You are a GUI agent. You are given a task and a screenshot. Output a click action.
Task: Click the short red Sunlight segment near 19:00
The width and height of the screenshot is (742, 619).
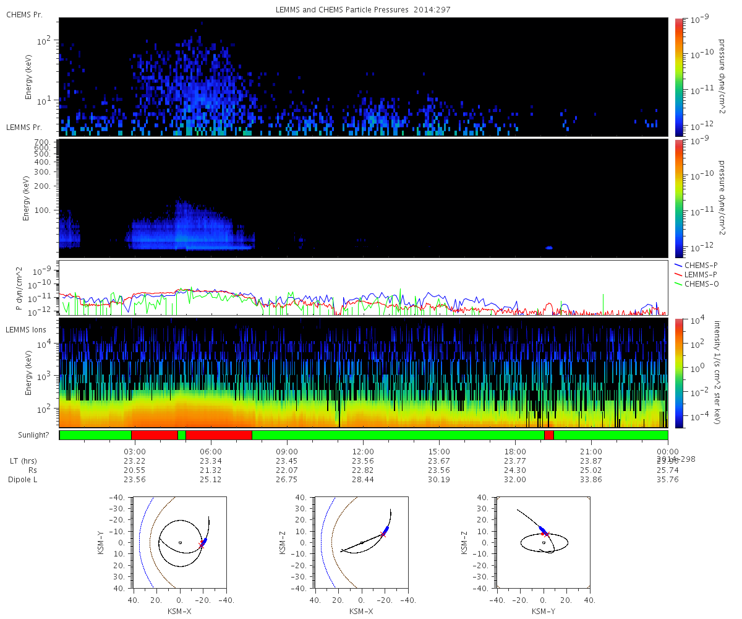548,435
